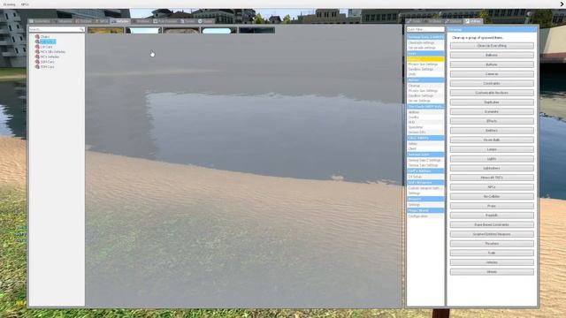Switch to the Weapons tab
The height and width of the screenshot is (318, 566).
pos(64,21)
